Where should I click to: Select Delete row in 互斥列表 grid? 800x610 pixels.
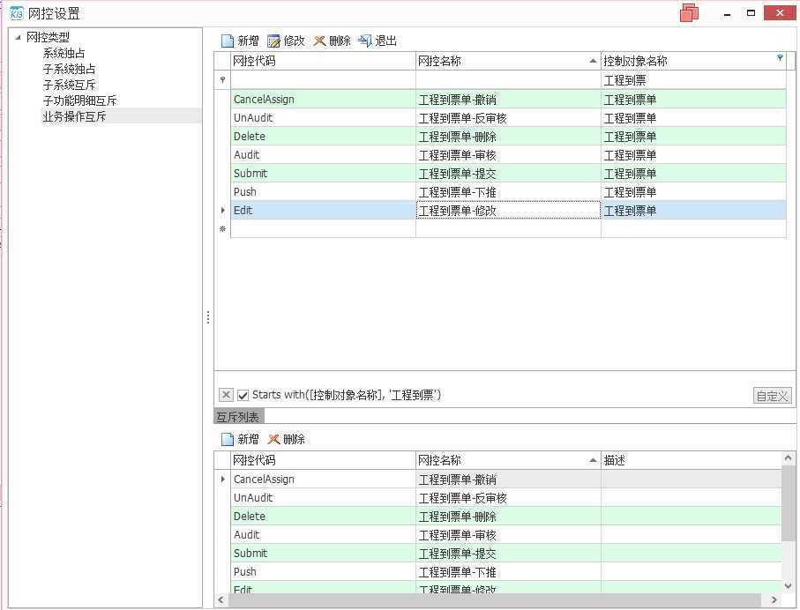coord(506,517)
